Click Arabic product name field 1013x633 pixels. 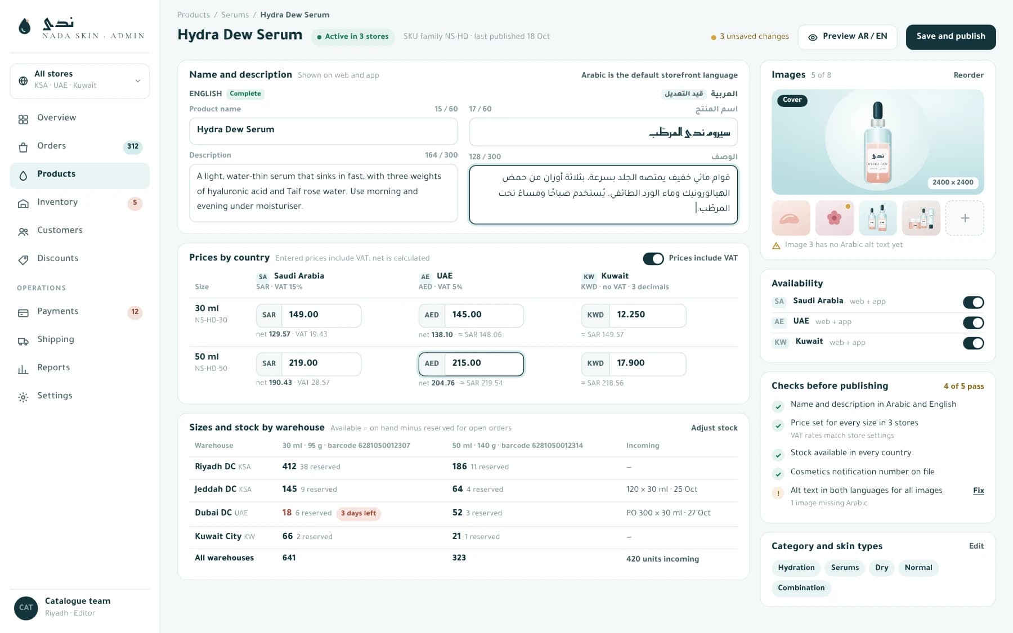[x=603, y=132]
